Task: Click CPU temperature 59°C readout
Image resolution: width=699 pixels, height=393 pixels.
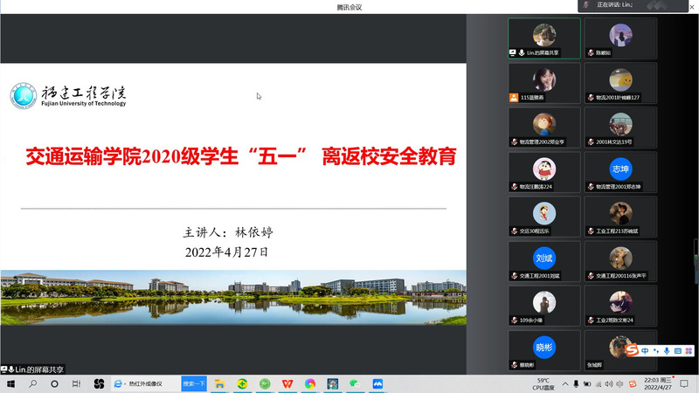Action: [543, 383]
